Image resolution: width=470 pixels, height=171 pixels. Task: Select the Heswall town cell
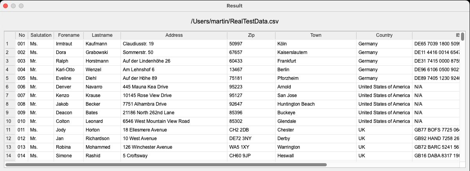pos(315,156)
